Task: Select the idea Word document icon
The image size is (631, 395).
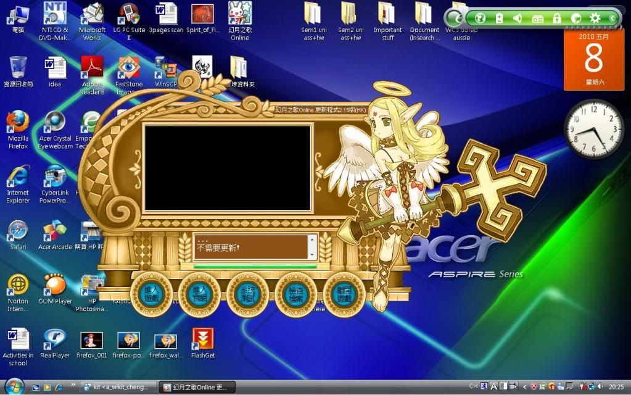Action: (x=55, y=72)
